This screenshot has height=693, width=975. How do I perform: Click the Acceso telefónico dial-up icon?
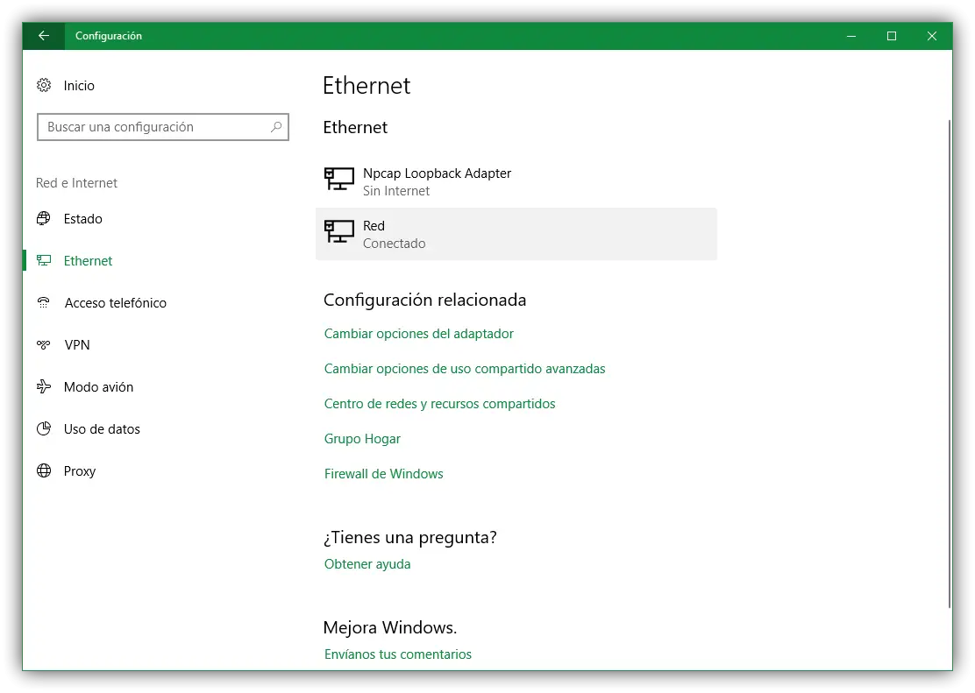[x=44, y=302]
